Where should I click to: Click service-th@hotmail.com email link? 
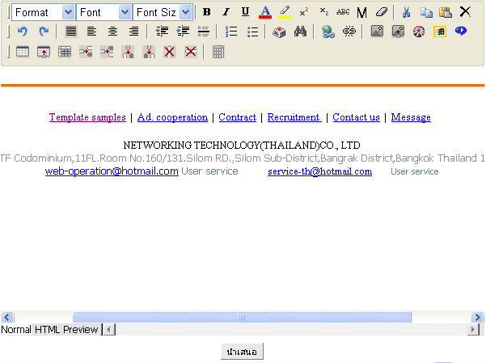coord(320,171)
